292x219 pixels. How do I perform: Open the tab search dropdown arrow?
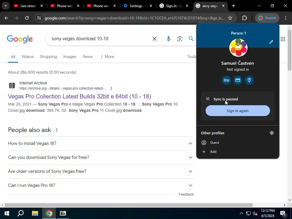click(6, 6)
